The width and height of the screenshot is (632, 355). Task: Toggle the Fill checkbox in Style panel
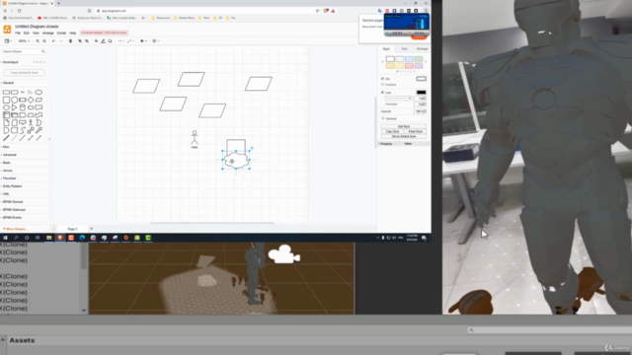pyautogui.click(x=382, y=79)
